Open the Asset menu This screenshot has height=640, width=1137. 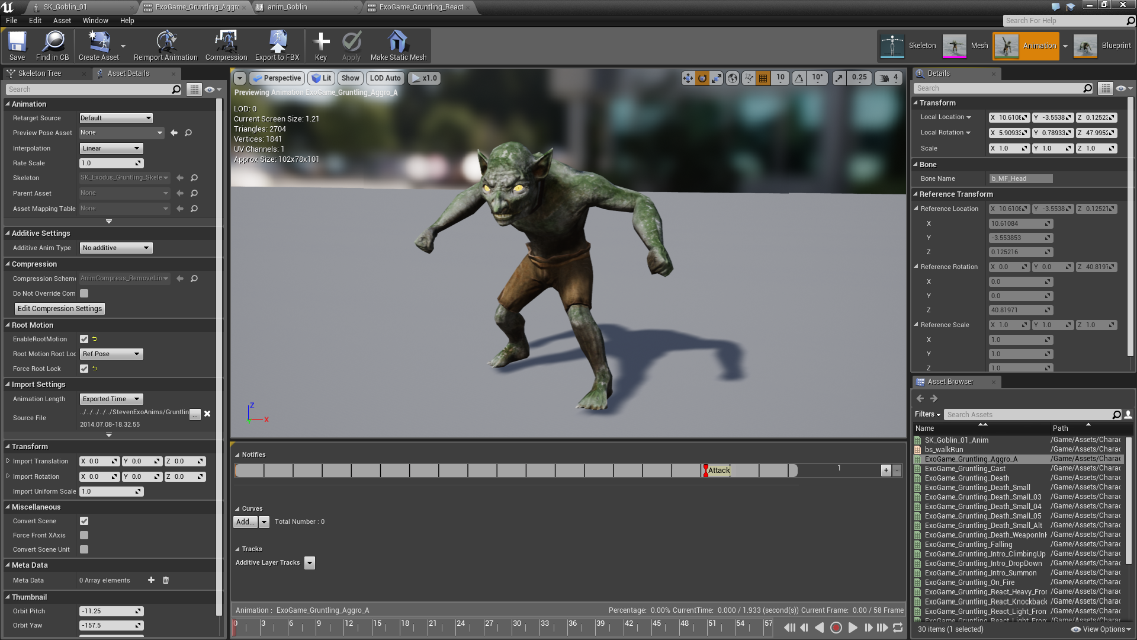click(x=62, y=20)
